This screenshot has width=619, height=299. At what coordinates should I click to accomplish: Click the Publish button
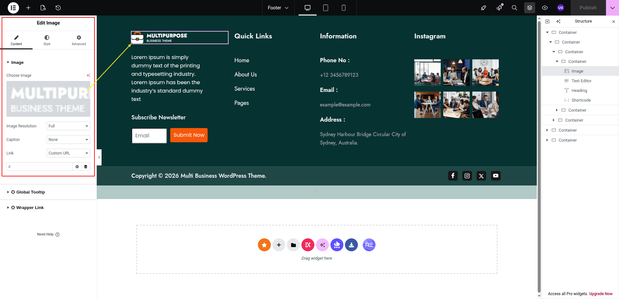tap(588, 8)
